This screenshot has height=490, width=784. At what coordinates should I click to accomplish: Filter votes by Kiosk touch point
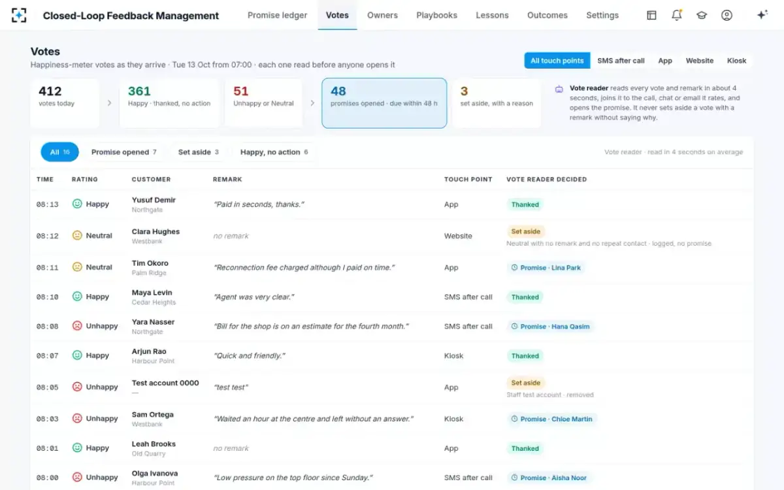[x=737, y=61]
